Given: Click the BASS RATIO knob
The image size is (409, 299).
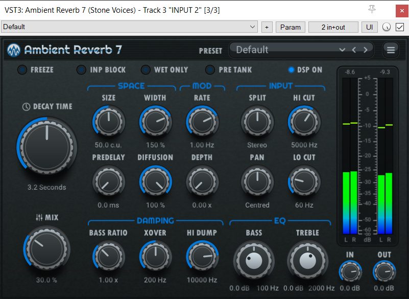Looking at the screenshot, I should pos(109,257).
